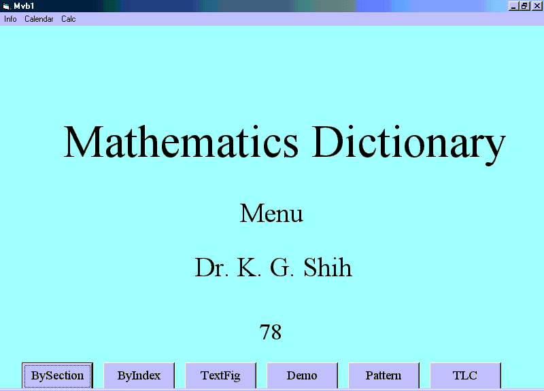Minimize the Mvb1 window
This screenshot has height=391, width=544.
click(513, 6)
